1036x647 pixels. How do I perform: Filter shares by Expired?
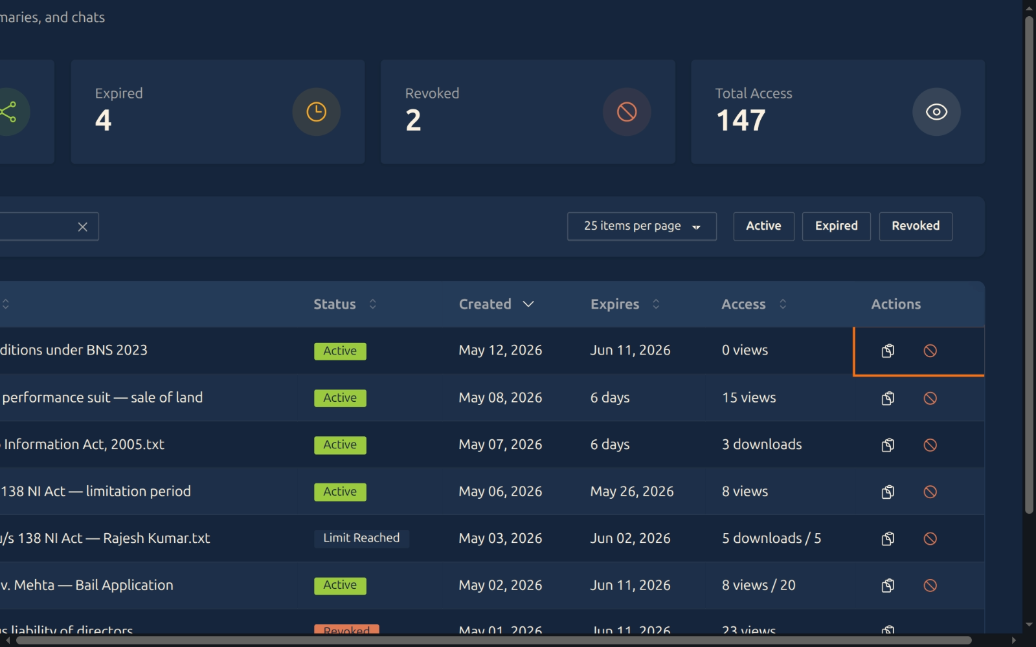(x=836, y=226)
